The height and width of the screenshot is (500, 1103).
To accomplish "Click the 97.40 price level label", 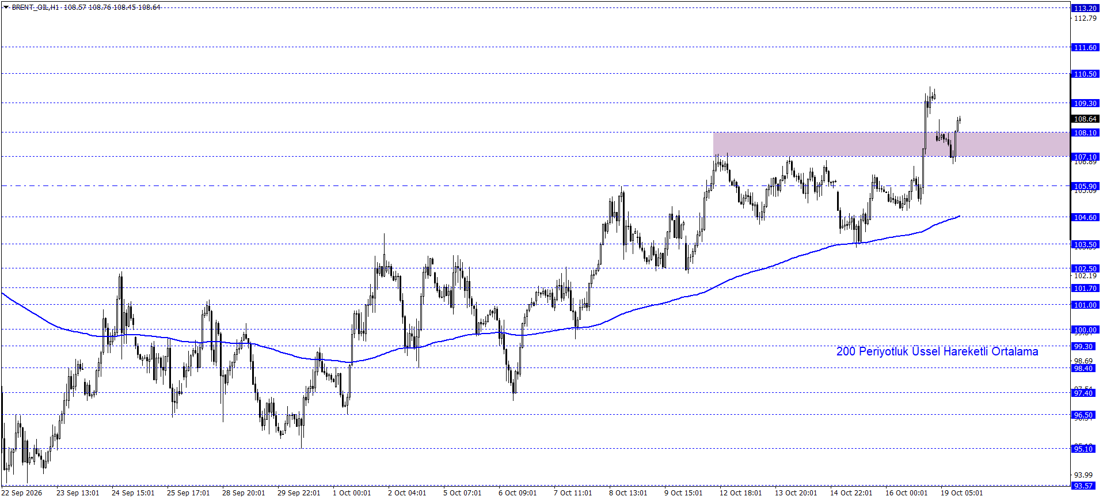I will (x=1085, y=393).
